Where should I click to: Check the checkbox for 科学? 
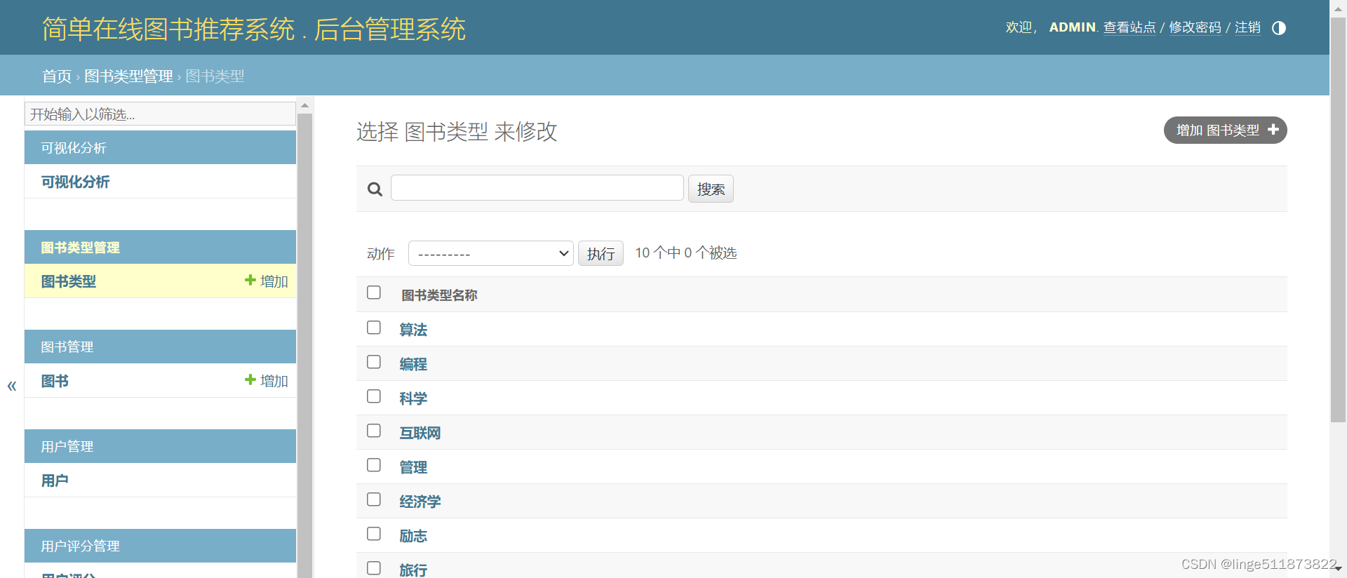[374, 396]
